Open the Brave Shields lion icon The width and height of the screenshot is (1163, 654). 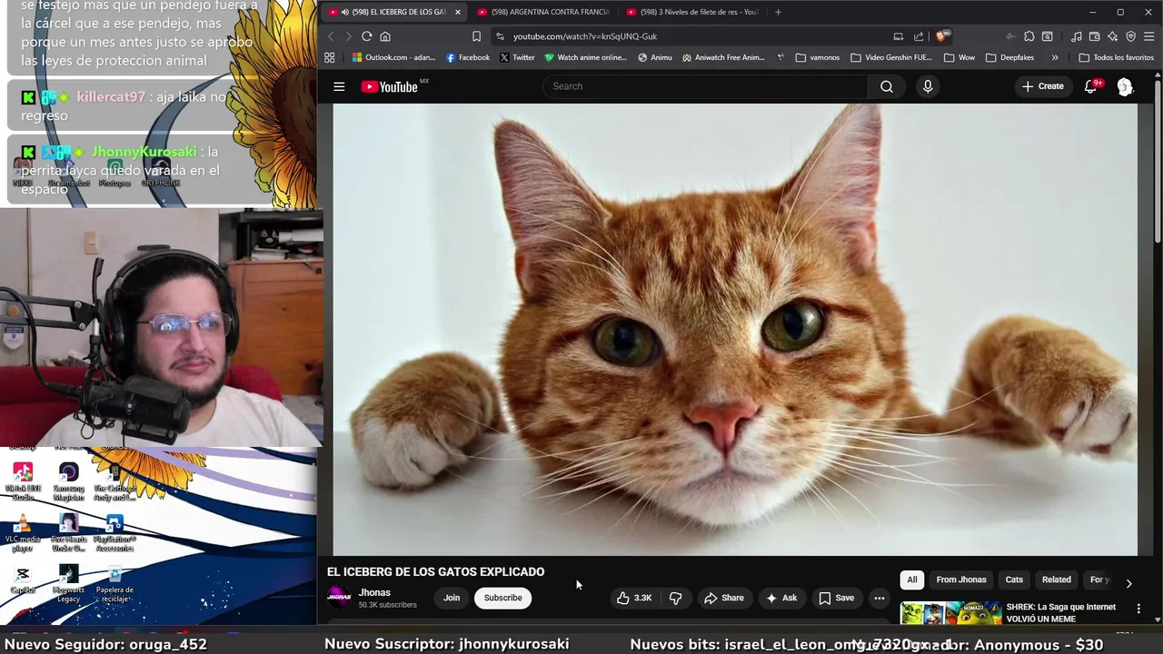pos(942,36)
